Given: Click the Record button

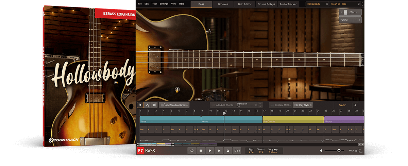Looking at the screenshot, I should (219, 151).
